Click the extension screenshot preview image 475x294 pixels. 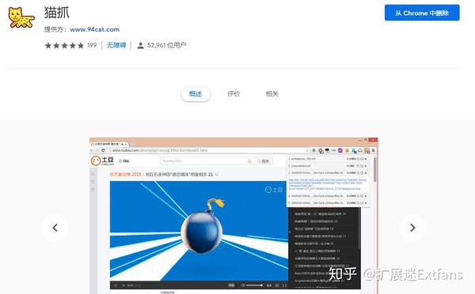click(234, 216)
